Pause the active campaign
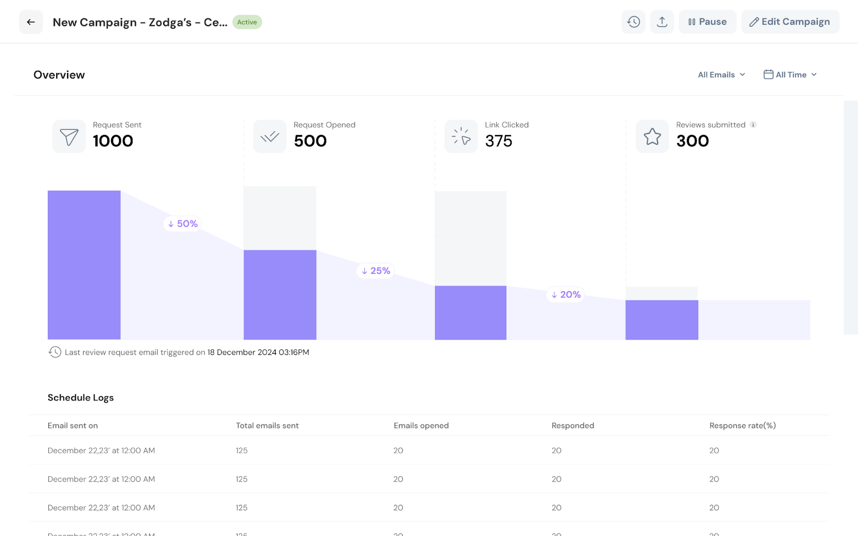The height and width of the screenshot is (536, 858). (x=707, y=22)
